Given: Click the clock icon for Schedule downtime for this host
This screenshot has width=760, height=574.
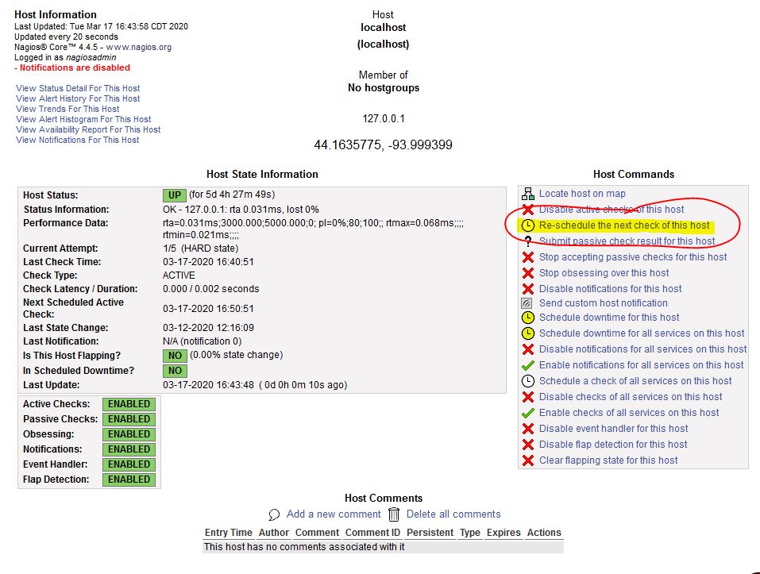Looking at the screenshot, I should tap(528, 318).
